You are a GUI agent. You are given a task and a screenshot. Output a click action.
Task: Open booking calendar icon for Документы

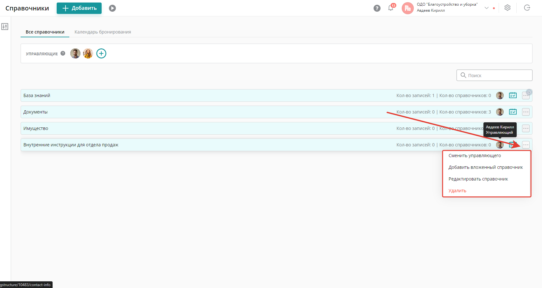coord(513,112)
